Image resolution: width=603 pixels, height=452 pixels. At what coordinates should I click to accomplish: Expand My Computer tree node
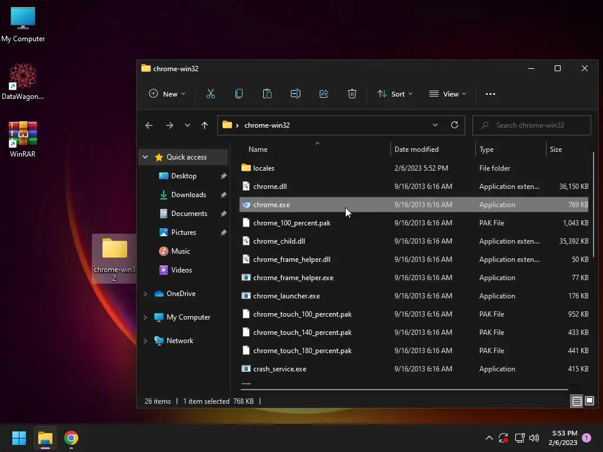click(x=145, y=317)
